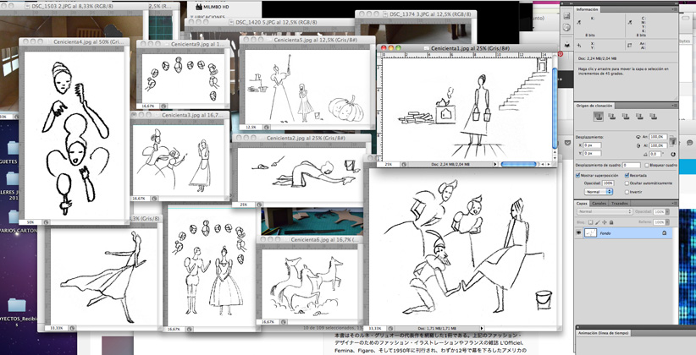Screen dimensions: 696x355
Task: Click the lock icon on Fondo layer
Action: click(665, 233)
